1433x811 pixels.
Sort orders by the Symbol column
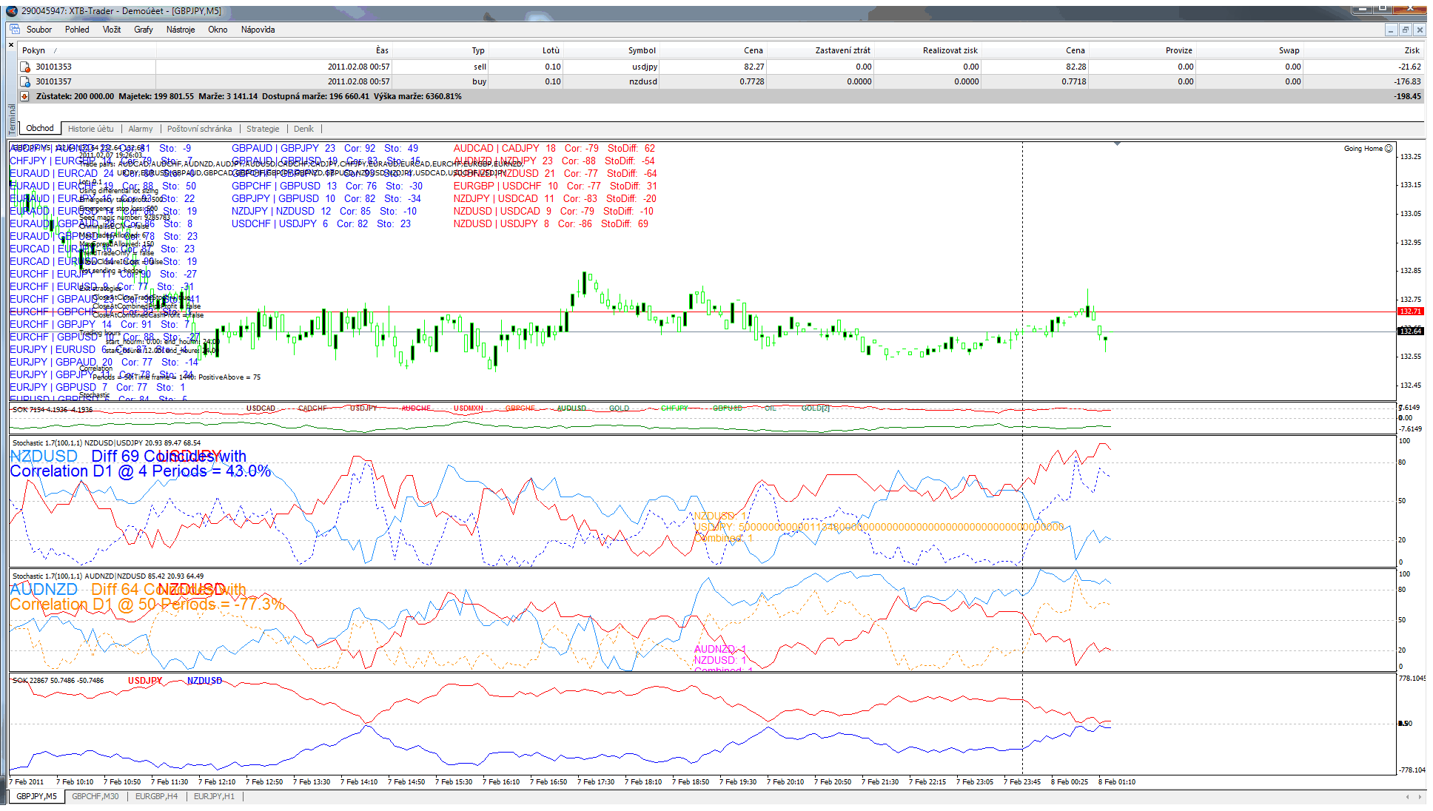click(x=642, y=50)
